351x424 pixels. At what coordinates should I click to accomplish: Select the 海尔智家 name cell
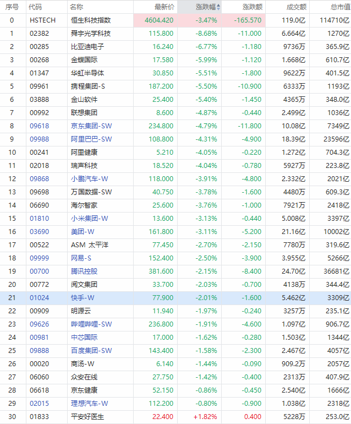[x=100, y=205]
